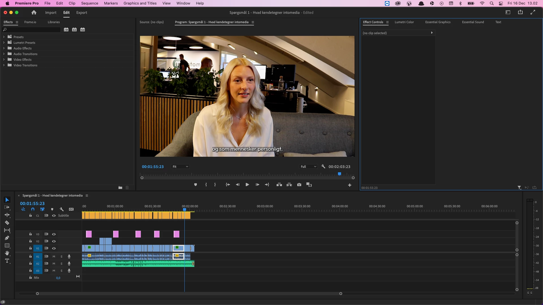This screenshot has width=543, height=305.
Task: Open timeline display settings wrench
Action: point(62,209)
